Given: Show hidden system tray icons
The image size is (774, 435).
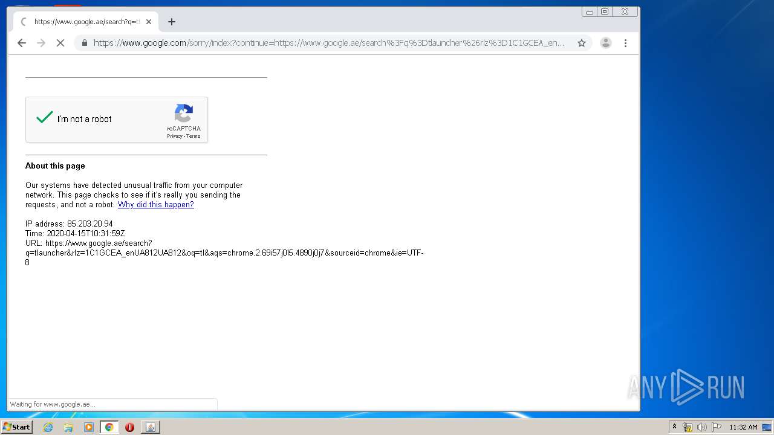Looking at the screenshot, I should (x=674, y=427).
